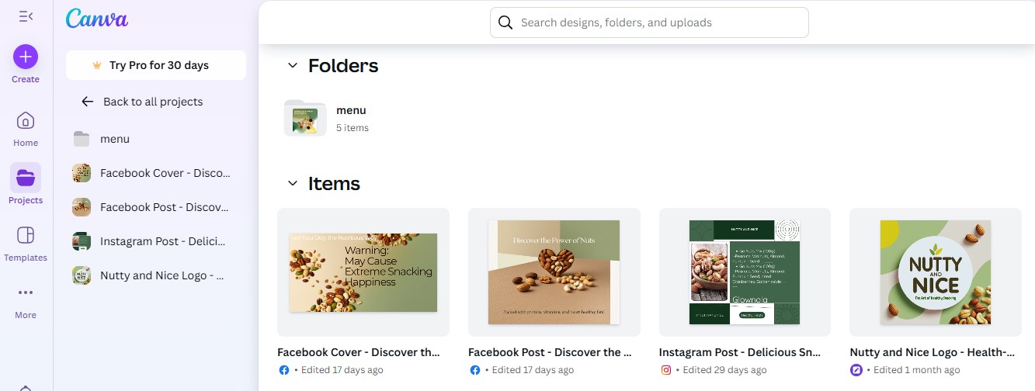
Task: Open the Nutty and Nice Logo thumbnail
Action: pyautogui.click(x=936, y=272)
